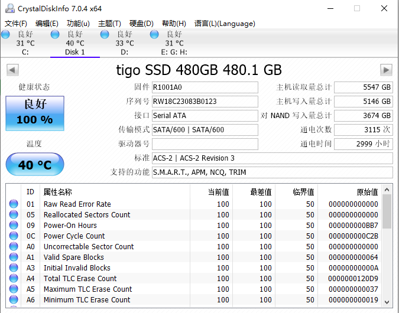Select the C: drive tab
The width and height of the screenshot is (399, 313).
[25, 43]
